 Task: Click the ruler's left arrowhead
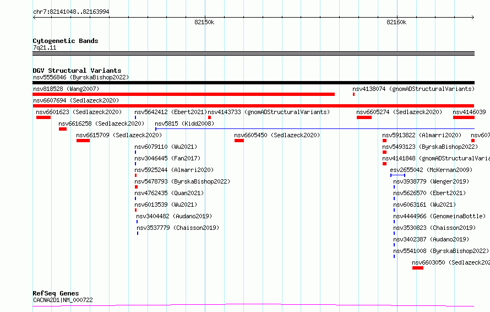pos(34,18)
